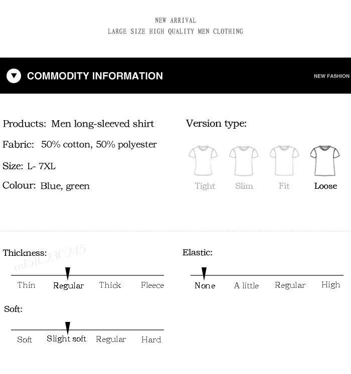351x374 pixels.
Task: Click the Thickness slider marker at Regular
Action: 68,273
